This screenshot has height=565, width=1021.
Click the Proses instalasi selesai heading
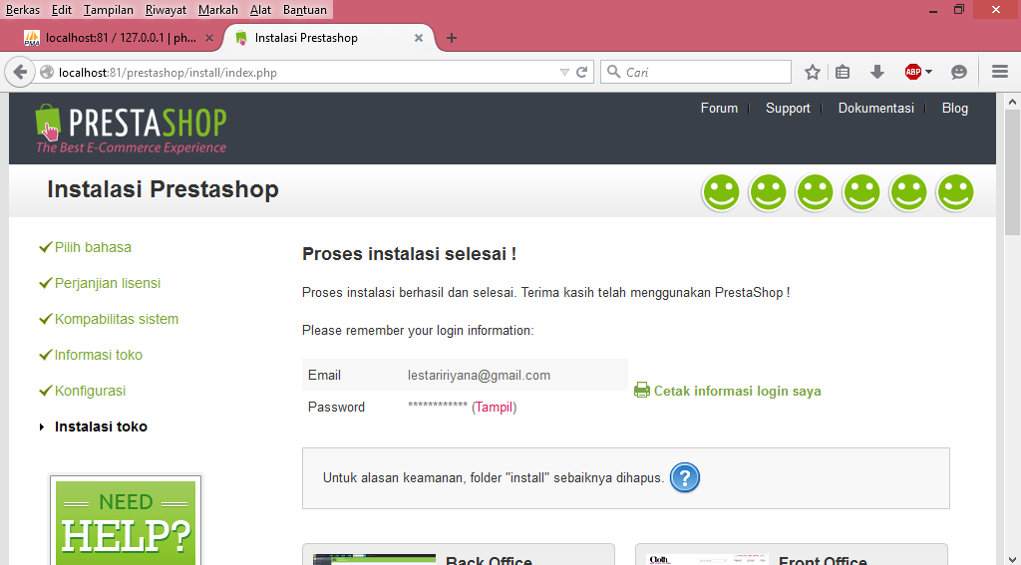click(x=409, y=254)
